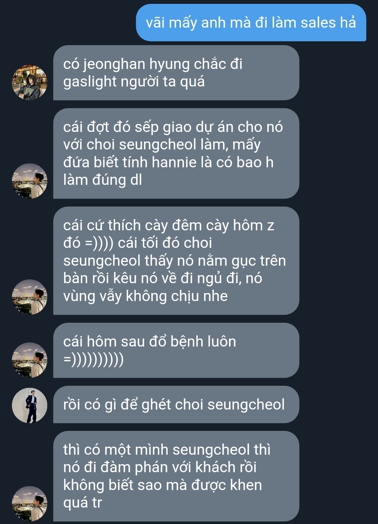The width and height of the screenshot is (378, 524).
Task: Tap avatar beside 'cái hôm sau đổ bệnh luôn'
Action: pyautogui.click(x=29, y=360)
